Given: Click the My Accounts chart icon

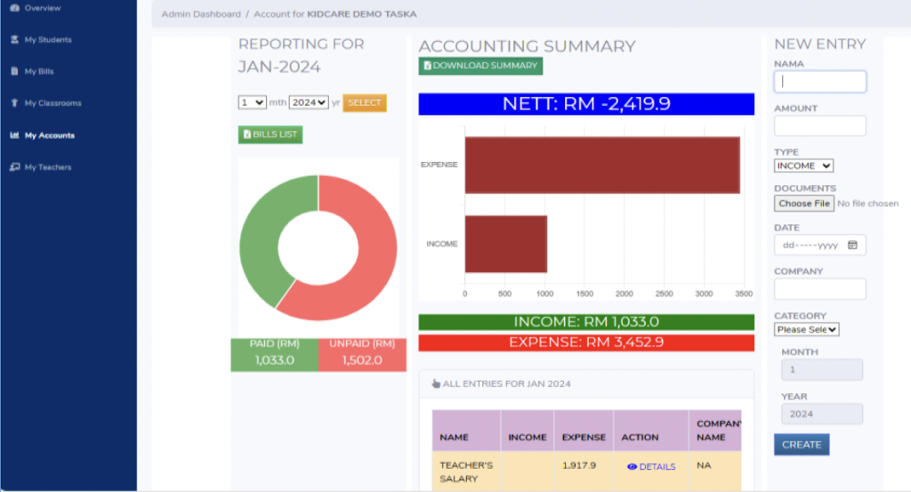Looking at the screenshot, I should click(14, 135).
